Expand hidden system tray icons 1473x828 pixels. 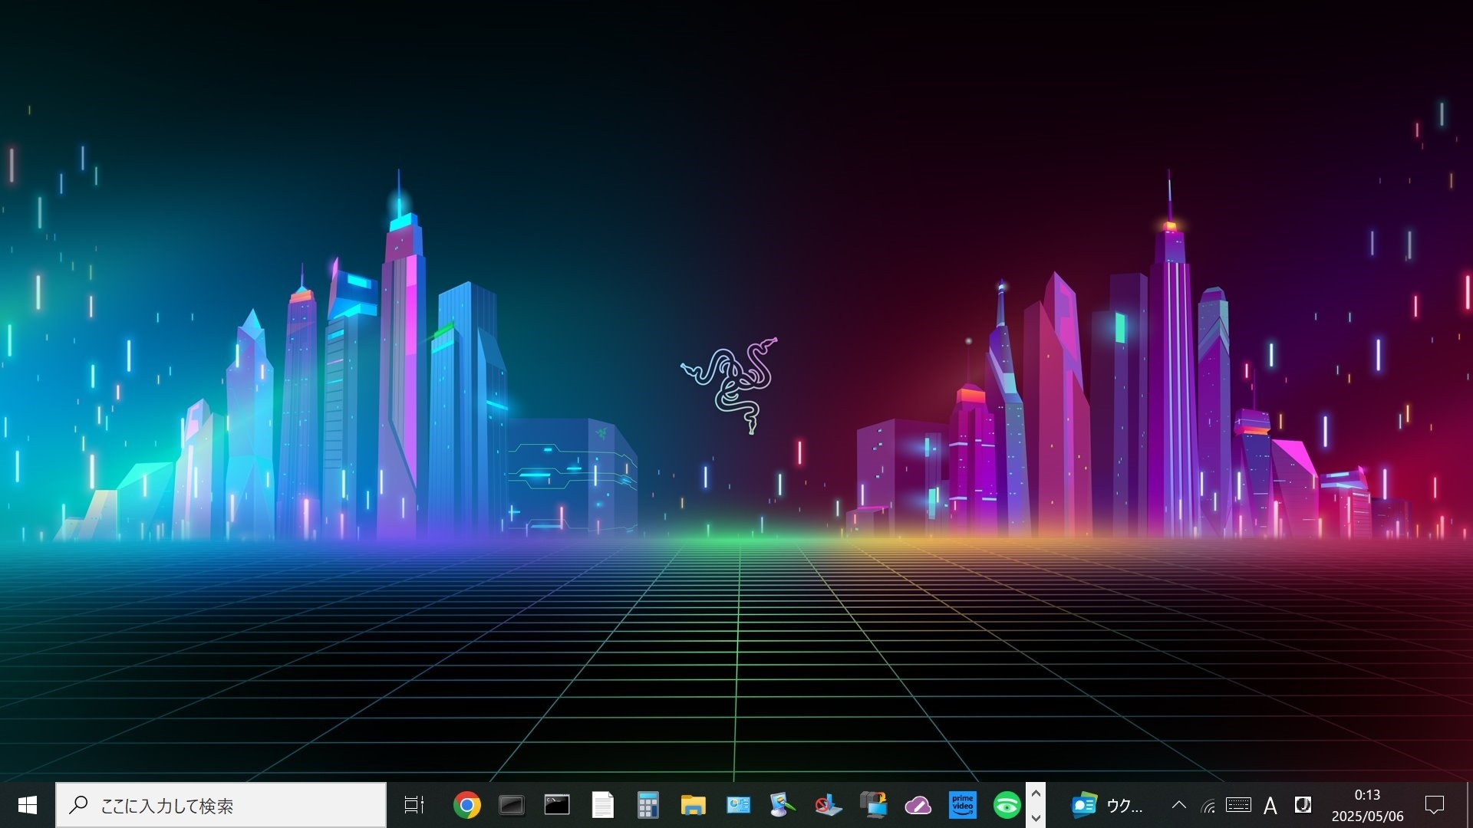click(x=1178, y=805)
